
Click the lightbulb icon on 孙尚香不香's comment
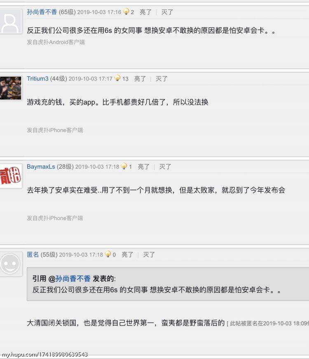(126, 12)
